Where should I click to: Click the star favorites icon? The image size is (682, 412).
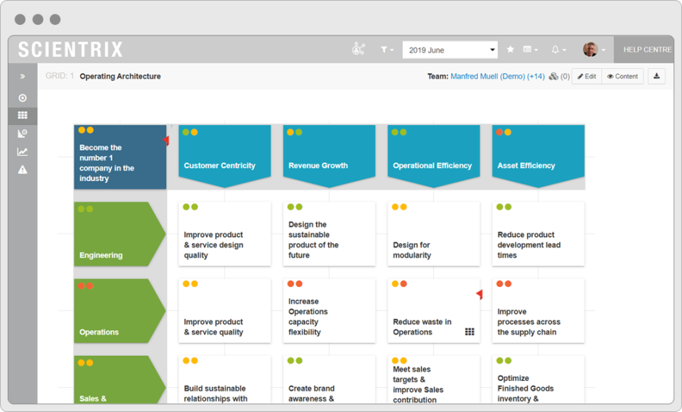pyautogui.click(x=510, y=50)
